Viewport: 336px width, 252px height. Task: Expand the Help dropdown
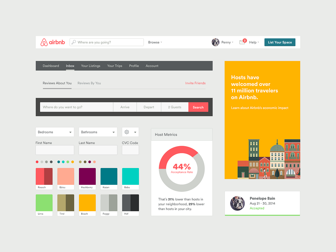coord(253,42)
